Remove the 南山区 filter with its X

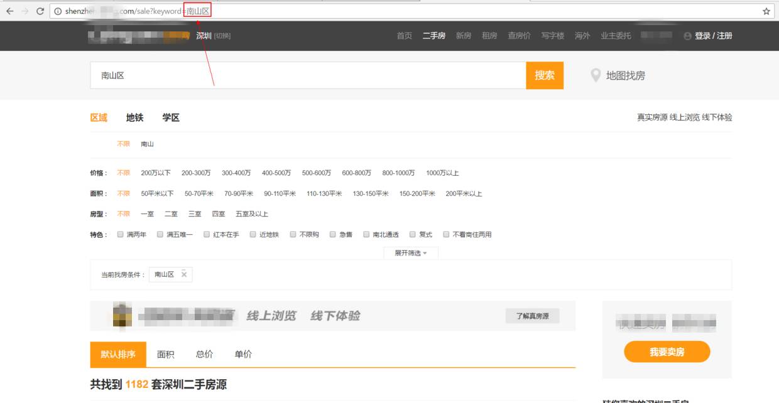(x=184, y=274)
